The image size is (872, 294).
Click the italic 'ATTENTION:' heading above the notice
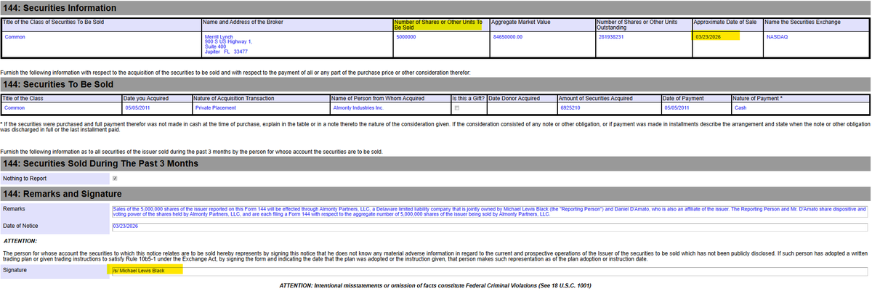(20, 241)
